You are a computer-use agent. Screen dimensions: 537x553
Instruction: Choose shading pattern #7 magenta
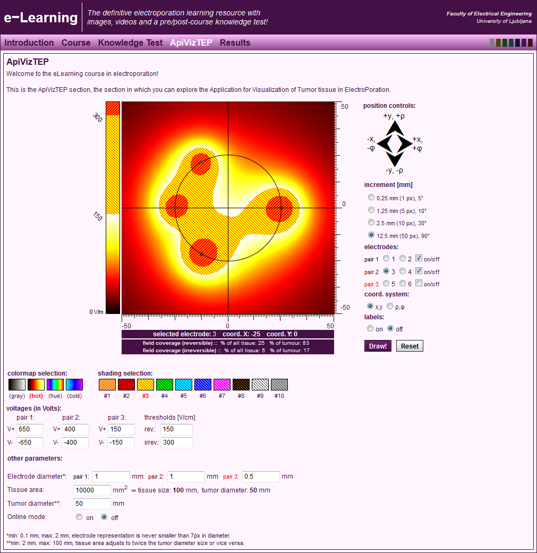click(x=222, y=385)
